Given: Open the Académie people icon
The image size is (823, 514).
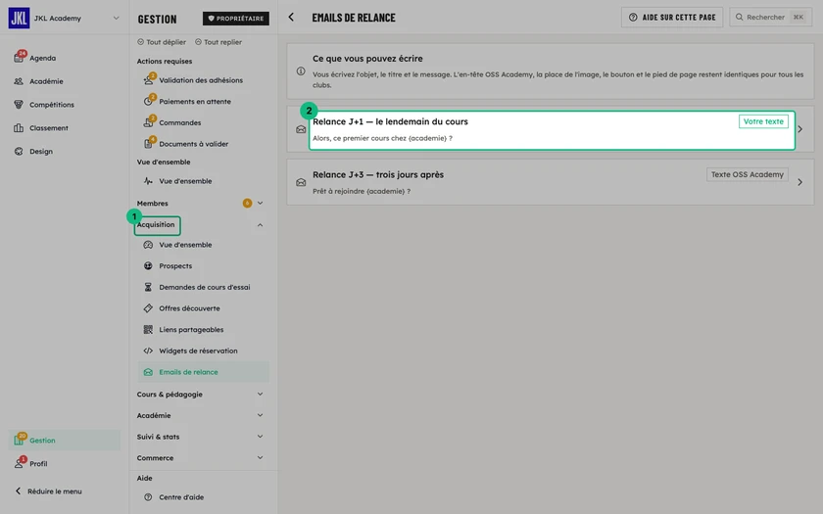Looking at the screenshot, I should pos(19,81).
